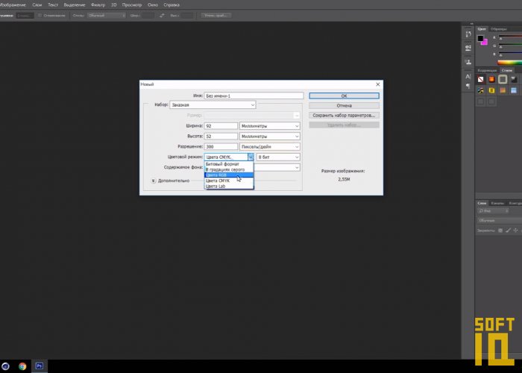
Task: Switch to the Каналы channels tab
Action: coord(497,203)
